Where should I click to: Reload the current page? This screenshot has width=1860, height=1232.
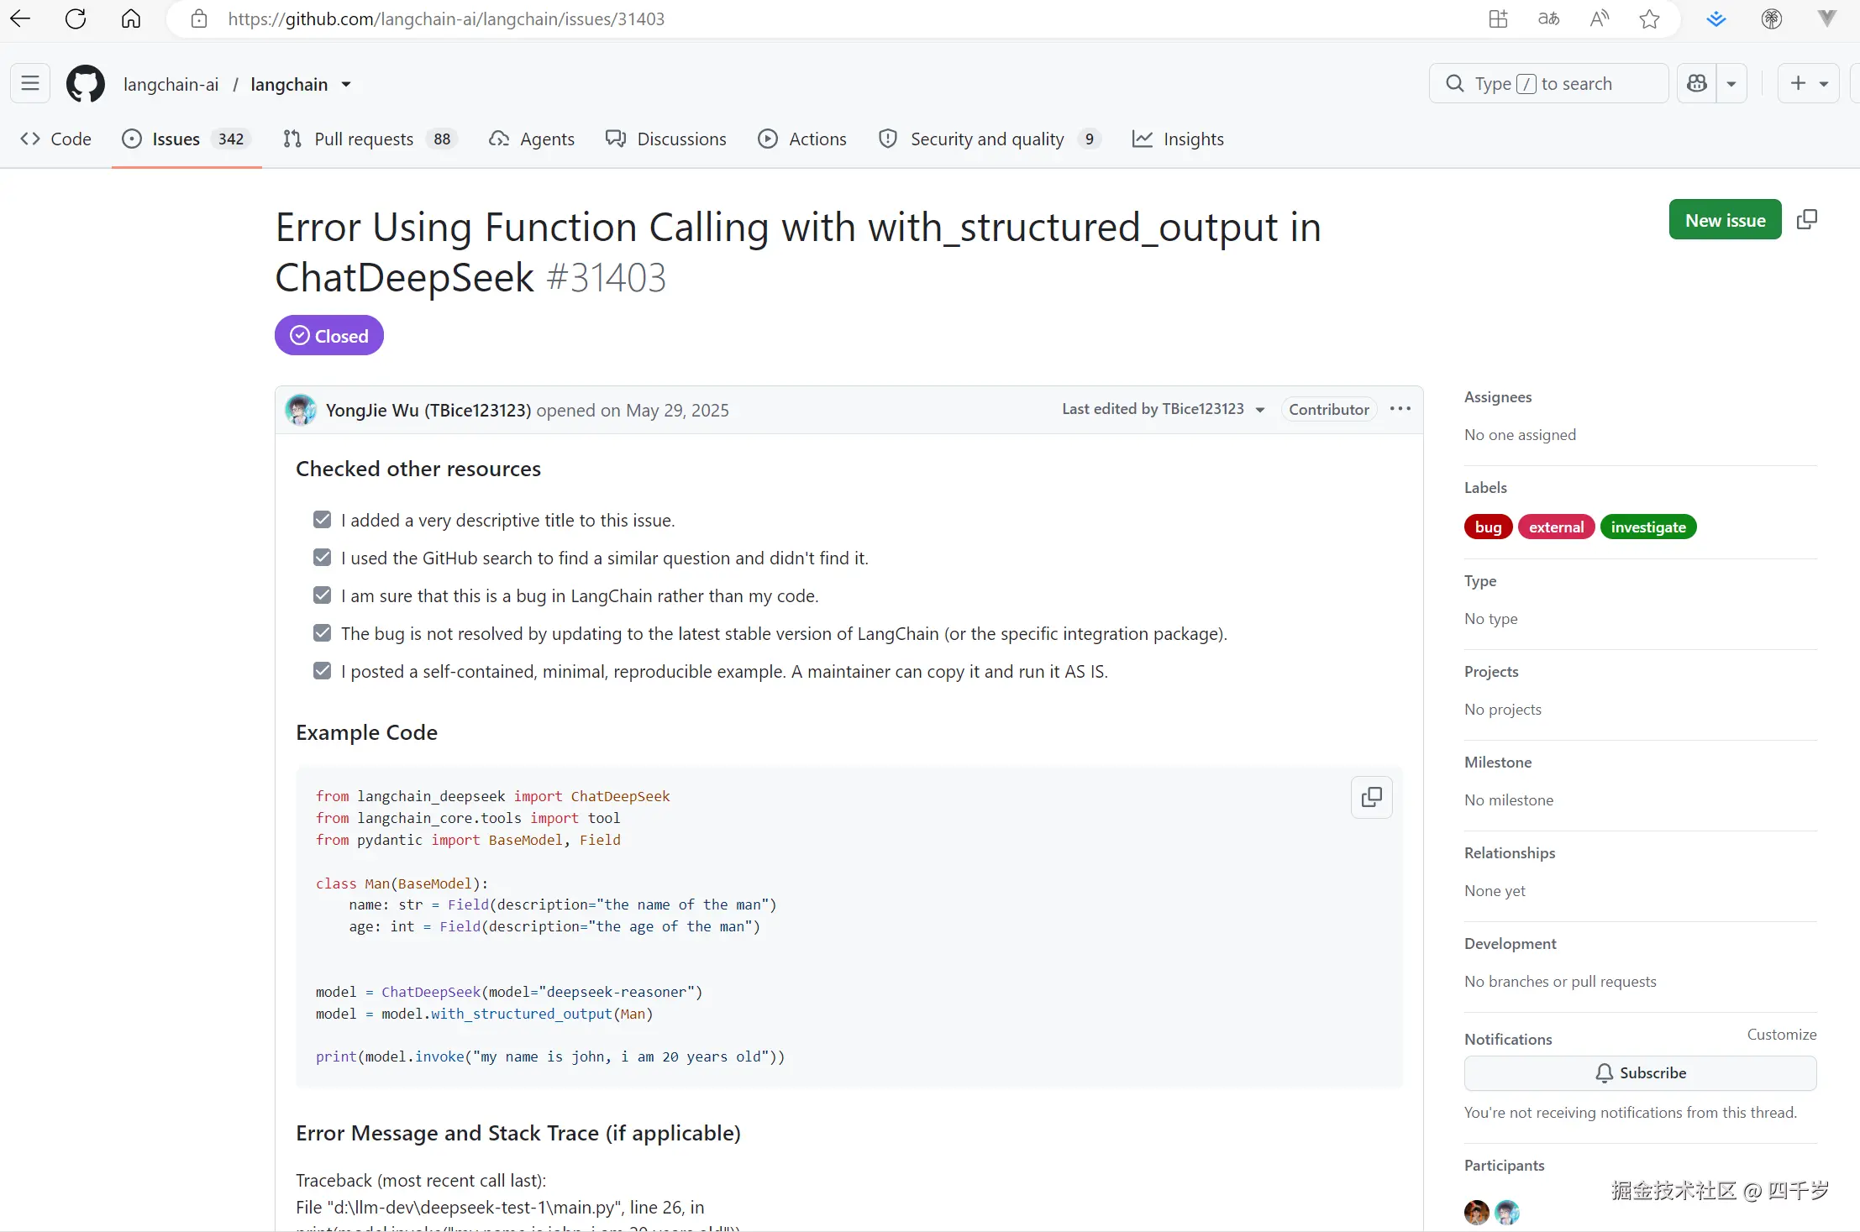click(76, 18)
